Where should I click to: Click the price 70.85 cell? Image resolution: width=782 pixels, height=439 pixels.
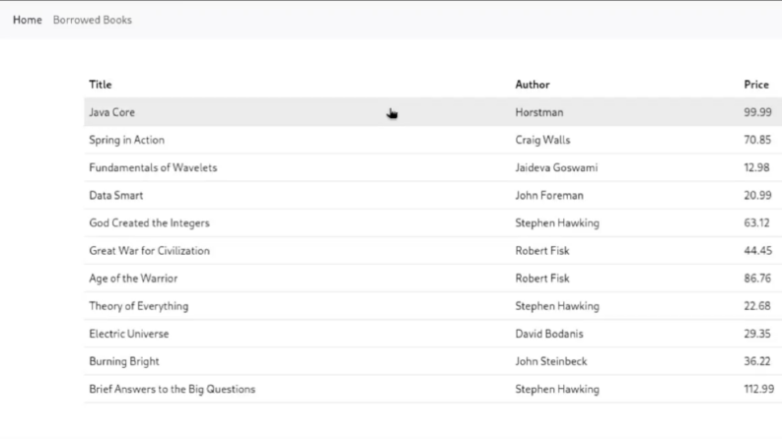click(x=757, y=140)
